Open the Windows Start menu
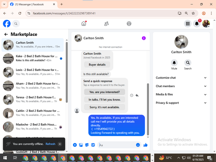Screen dimensions: 216x162 [x=5, y=158]
